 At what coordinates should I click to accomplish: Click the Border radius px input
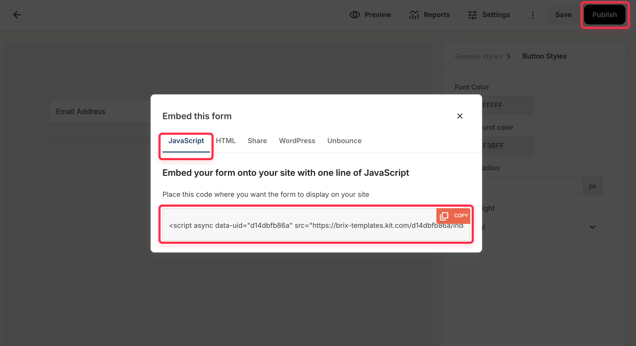click(x=532, y=186)
